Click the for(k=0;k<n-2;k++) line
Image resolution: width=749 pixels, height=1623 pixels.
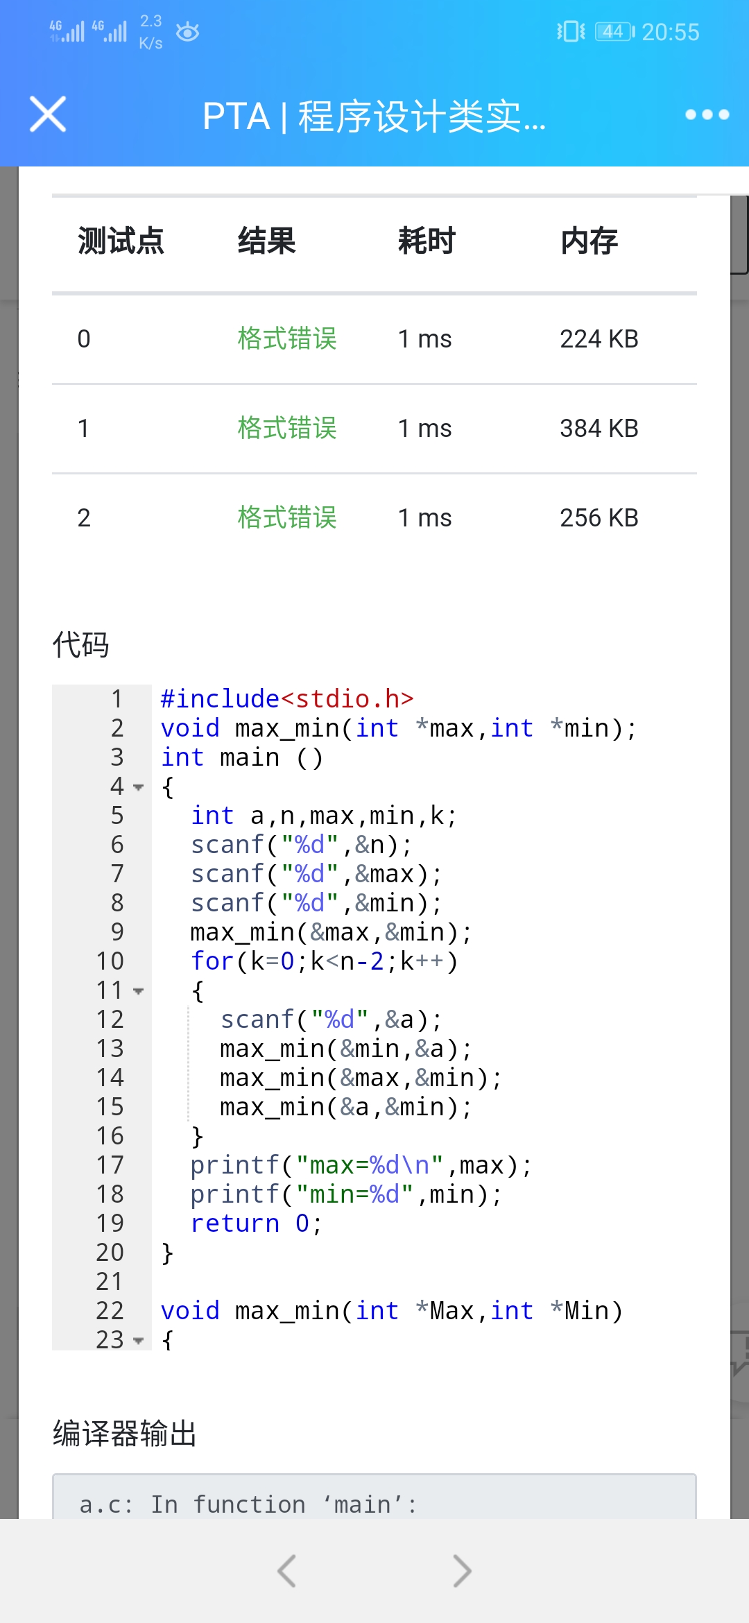tap(325, 961)
